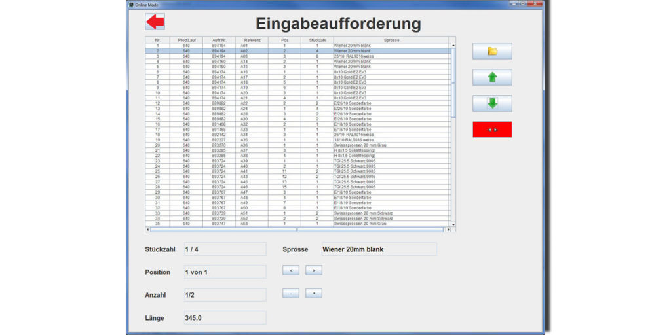The width and height of the screenshot is (671, 335).
Task: Sort by the 'Nr.' column header
Action: click(x=157, y=40)
